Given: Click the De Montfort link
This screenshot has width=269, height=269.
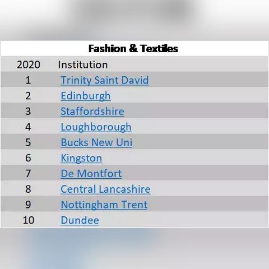Looking at the screenshot, I should (91, 174).
